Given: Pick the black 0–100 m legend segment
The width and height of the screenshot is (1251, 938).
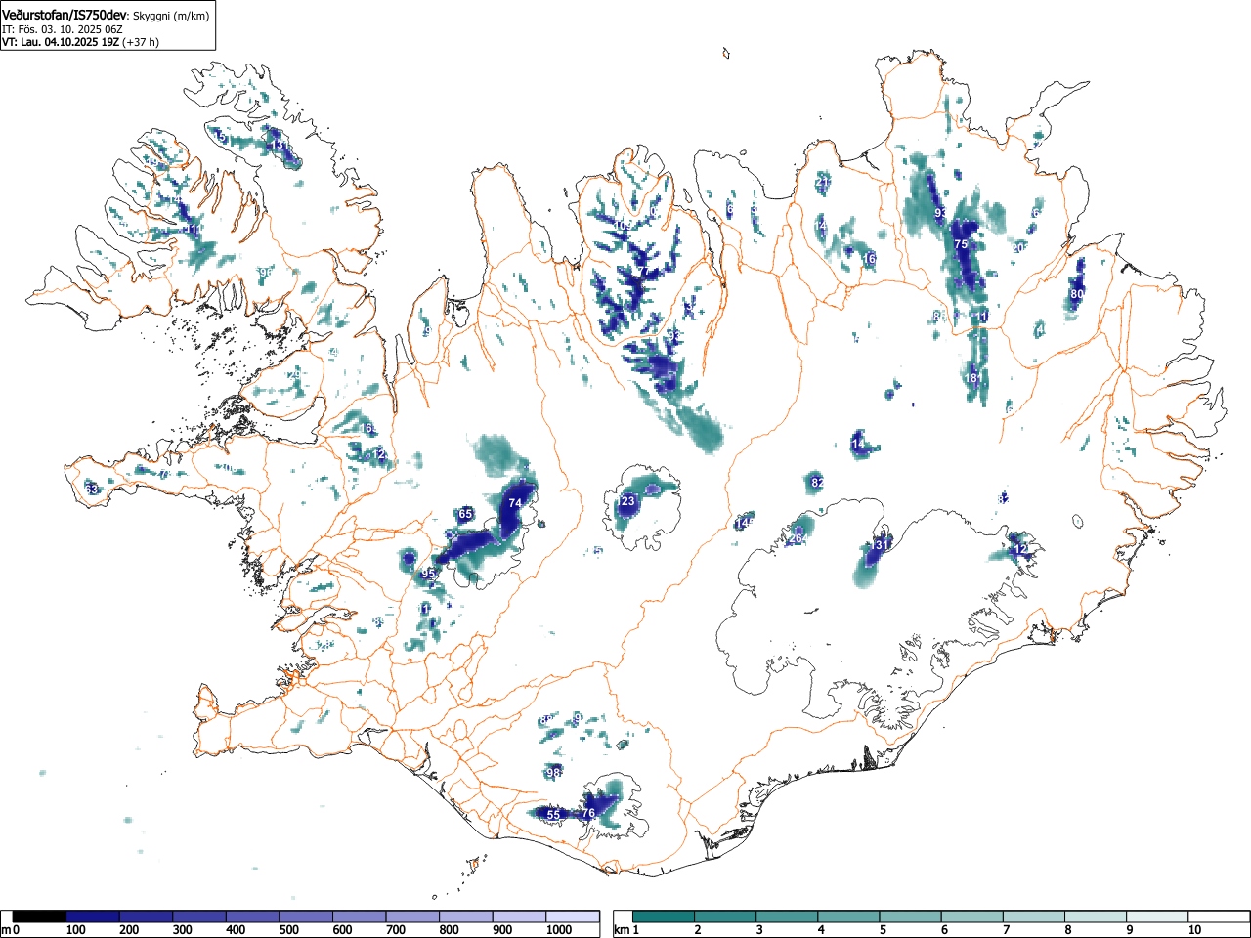Looking at the screenshot, I should click(39, 917).
